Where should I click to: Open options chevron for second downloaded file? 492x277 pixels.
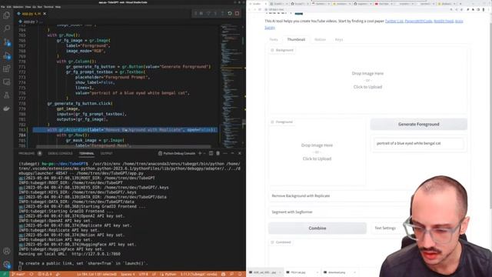pos(317,272)
